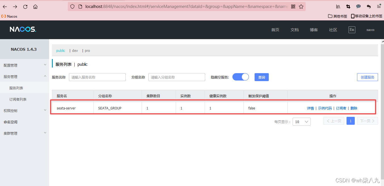Open the 服务列表 sidebar item
The height and width of the screenshot is (186, 384).
(x=24, y=88)
